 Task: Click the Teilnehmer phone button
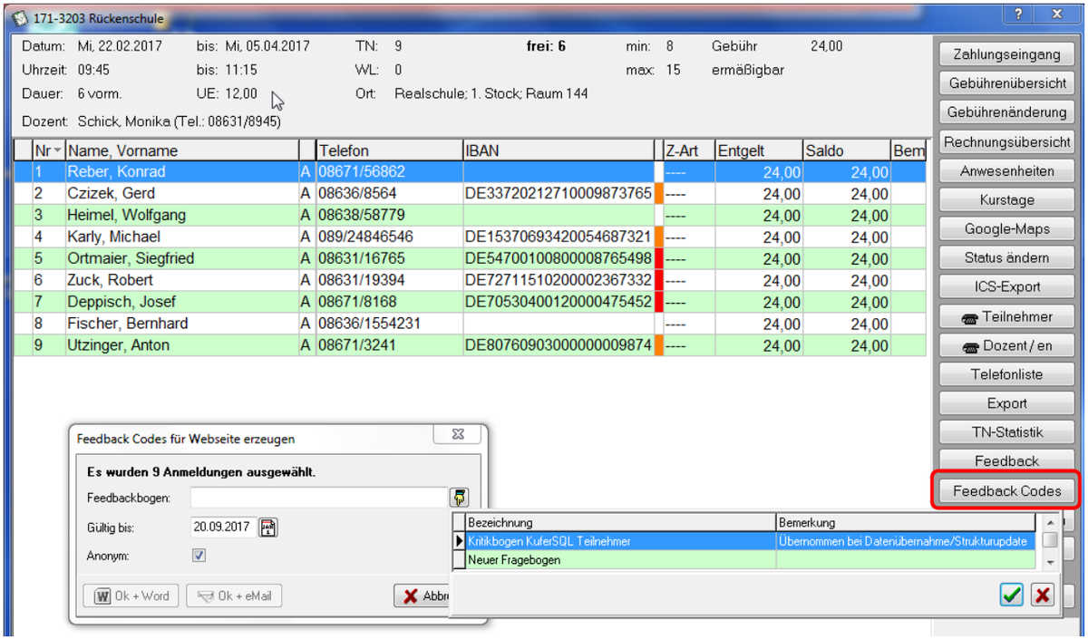pos(1006,316)
